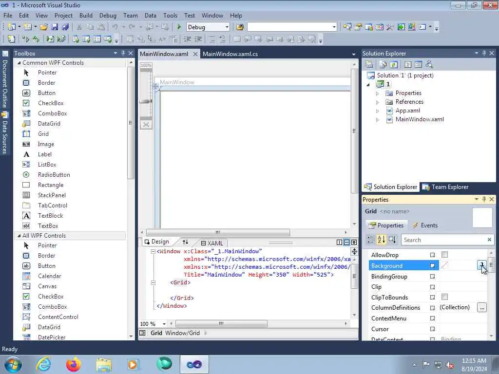The height and width of the screenshot is (374, 499).
Task: Open the Build menu
Action: 86,15
